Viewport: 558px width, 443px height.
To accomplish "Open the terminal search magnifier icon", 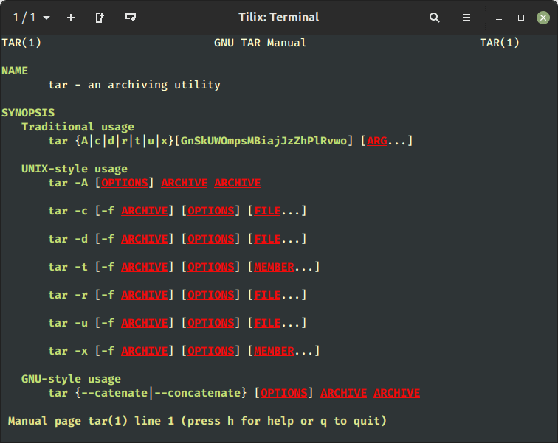I will point(435,17).
